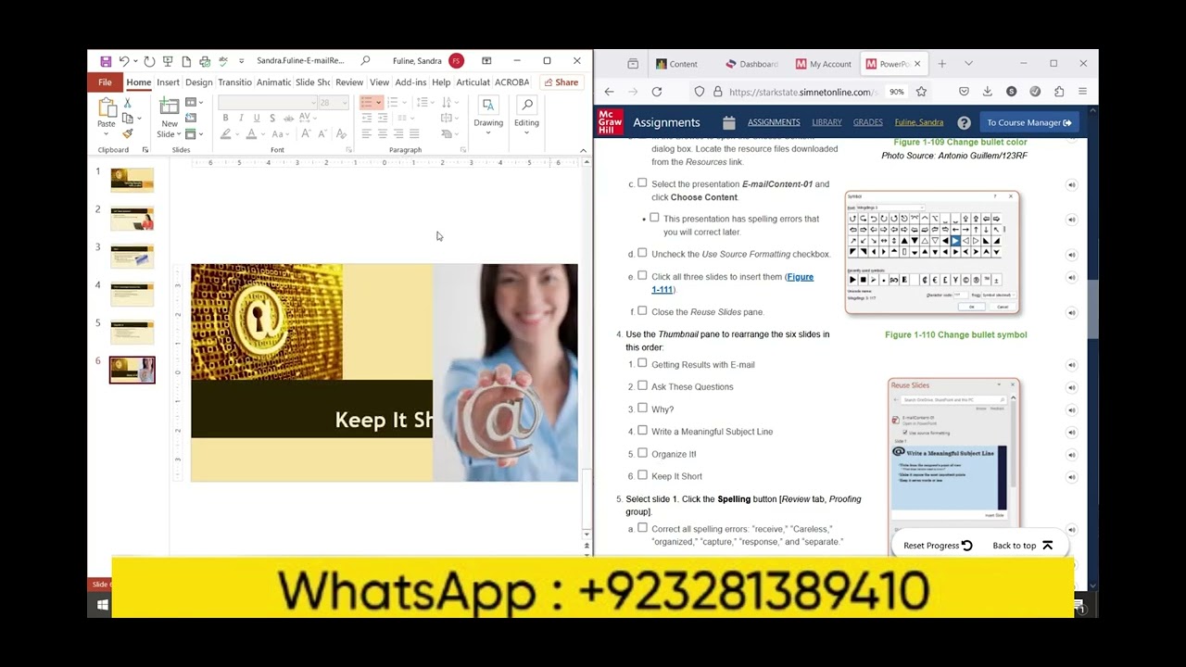1186x667 pixels.
Task: Go back in the Firefox browser
Action: [609, 92]
